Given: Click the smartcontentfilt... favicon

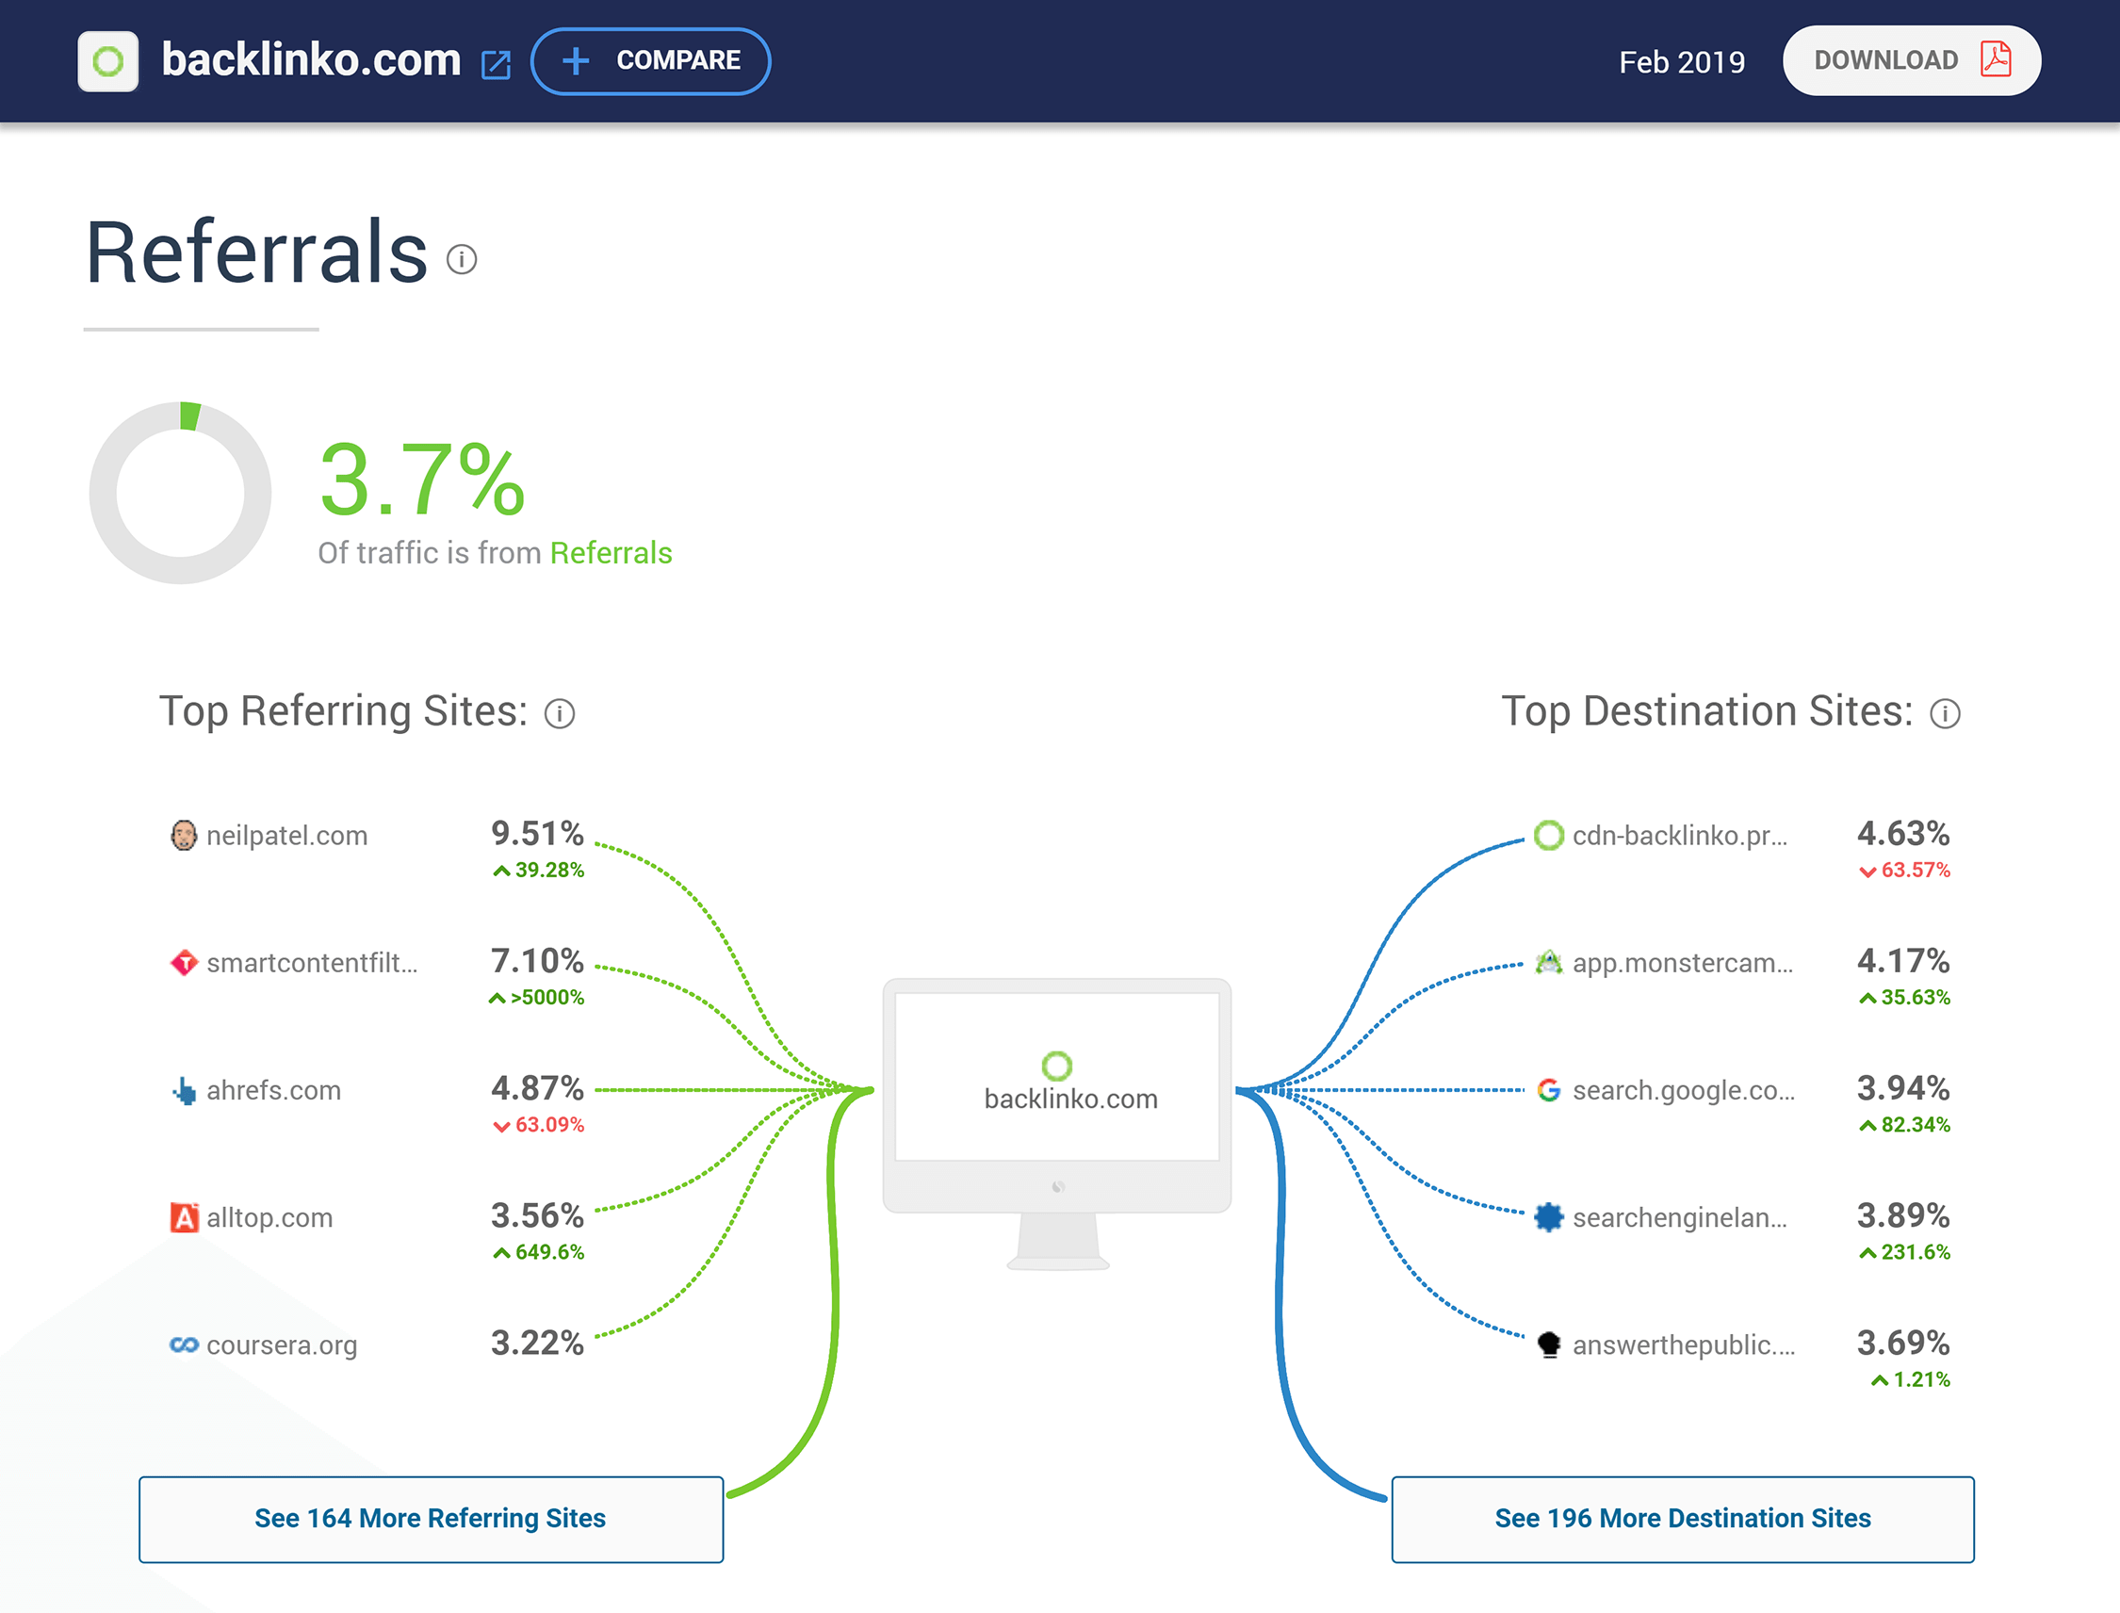Looking at the screenshot, I should tap(184, 962).
